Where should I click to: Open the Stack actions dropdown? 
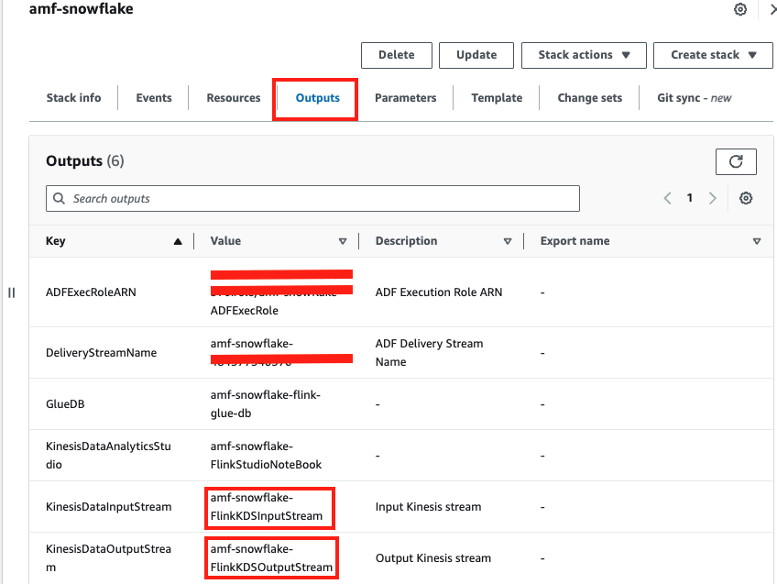[x=584, y=55]
